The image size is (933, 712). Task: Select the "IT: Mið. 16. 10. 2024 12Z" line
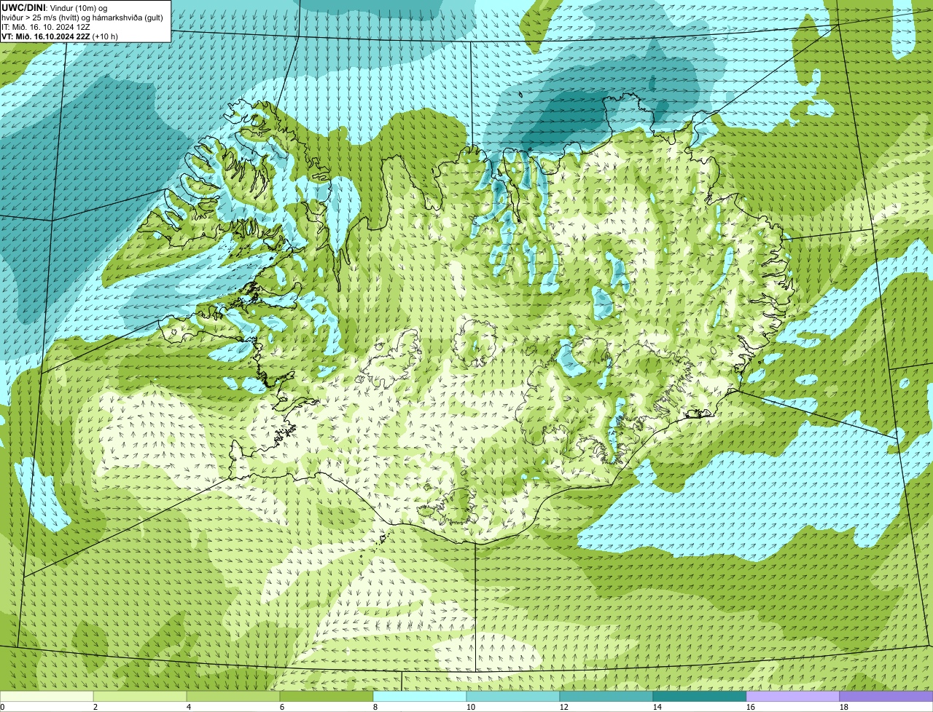[x=46, y=26]
